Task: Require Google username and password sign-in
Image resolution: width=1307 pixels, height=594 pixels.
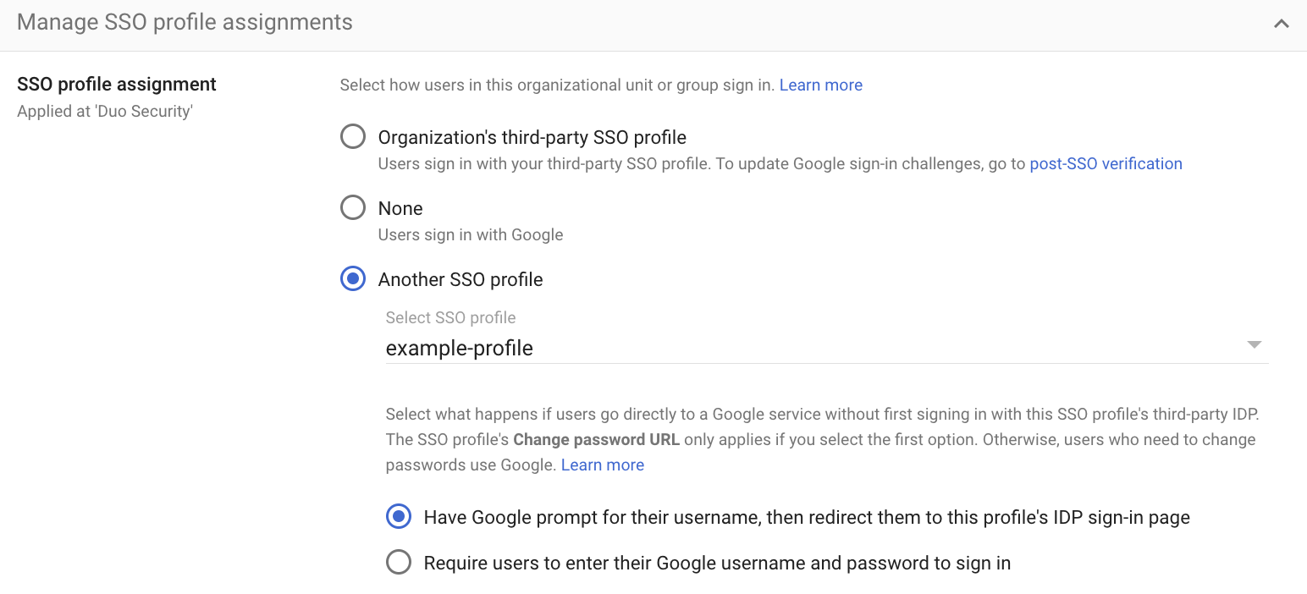Action: [x=398, y=561]
